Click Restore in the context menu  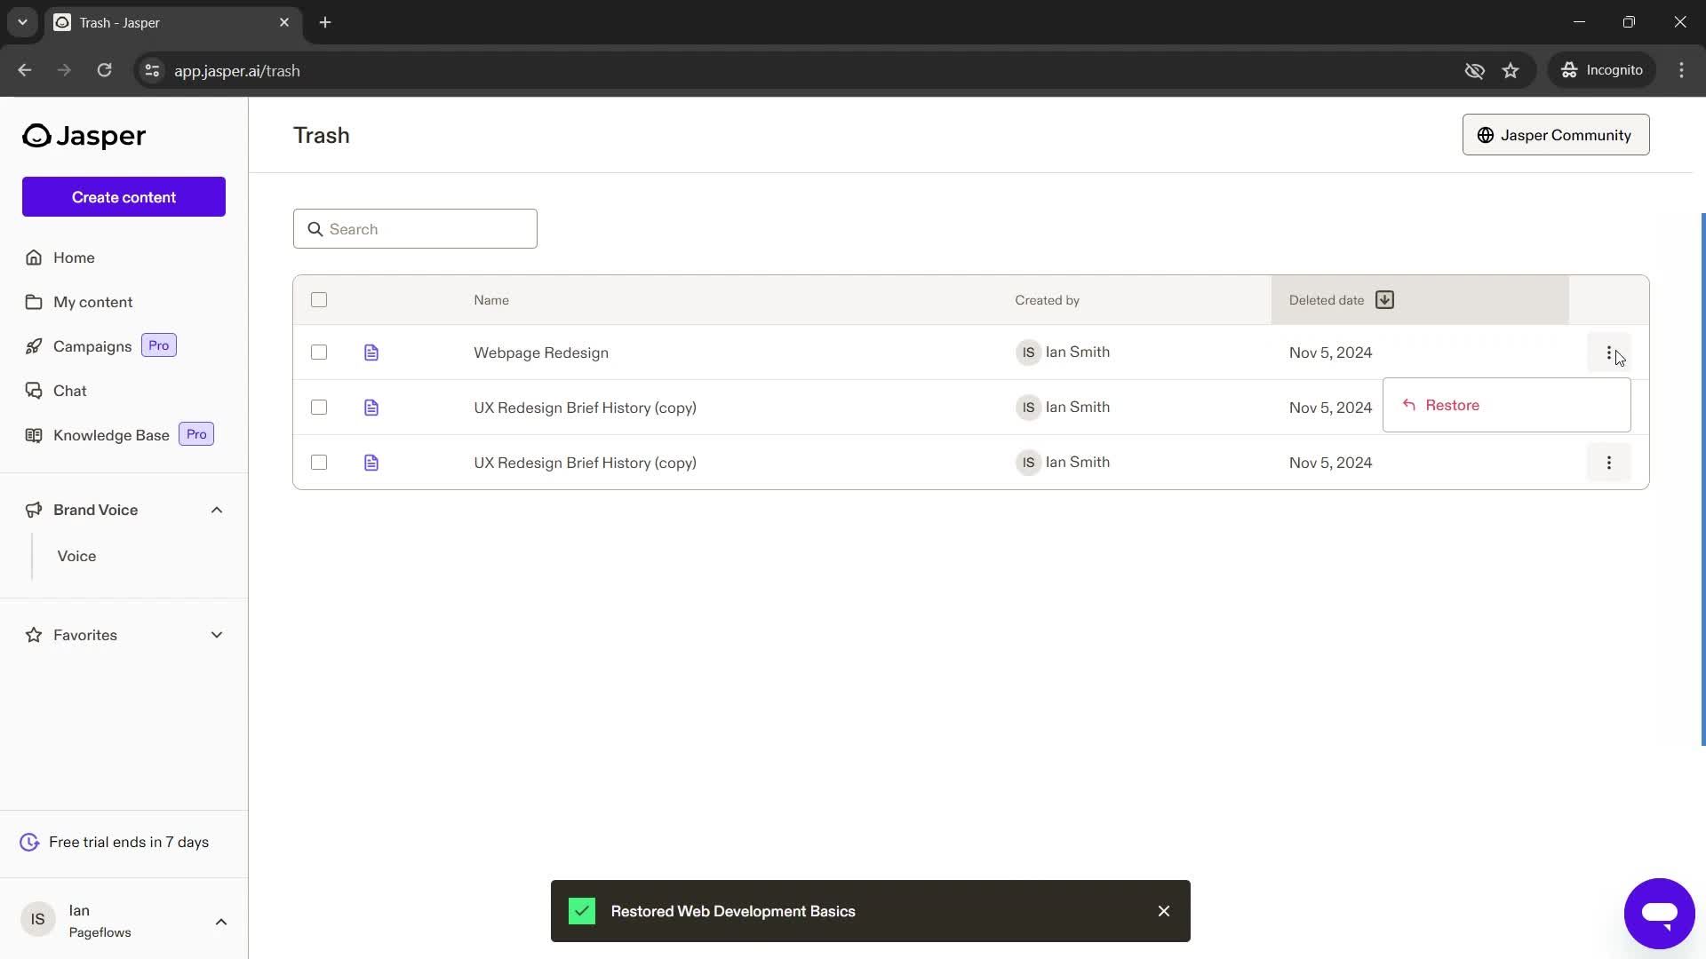[1452, 404]
